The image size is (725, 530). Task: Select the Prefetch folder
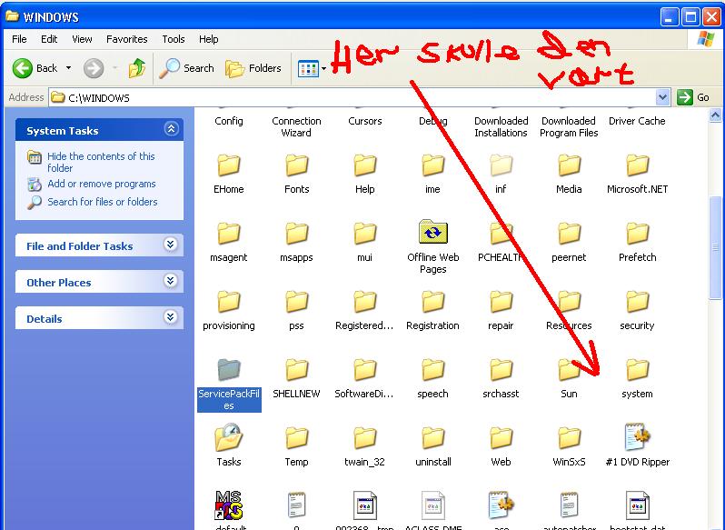click(x=637, y=243)
